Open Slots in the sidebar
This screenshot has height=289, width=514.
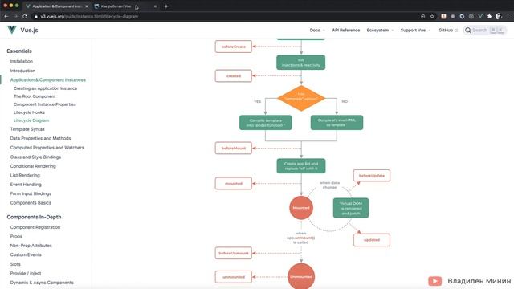(x=15, y=264)
